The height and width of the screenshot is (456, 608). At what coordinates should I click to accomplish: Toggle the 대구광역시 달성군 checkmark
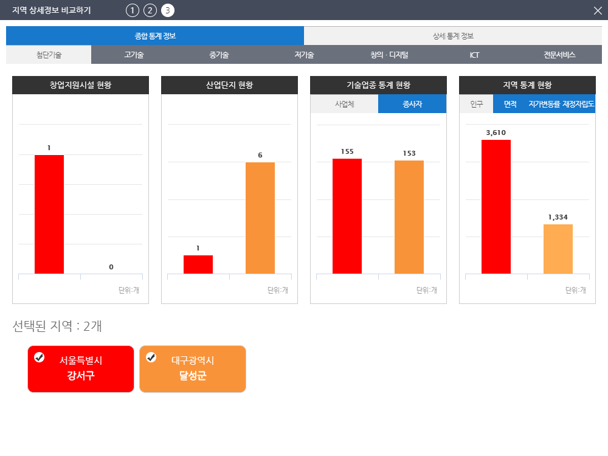tap(151, 357)
